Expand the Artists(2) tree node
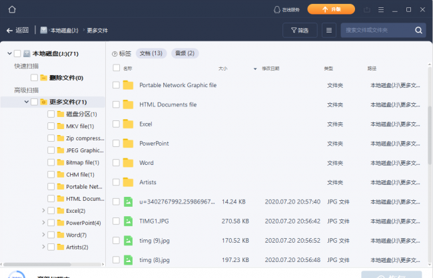This screenshot has height=278, width=433. click(43, 247)
